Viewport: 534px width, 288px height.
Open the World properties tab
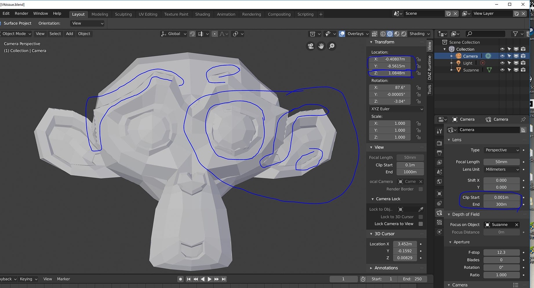439,182
